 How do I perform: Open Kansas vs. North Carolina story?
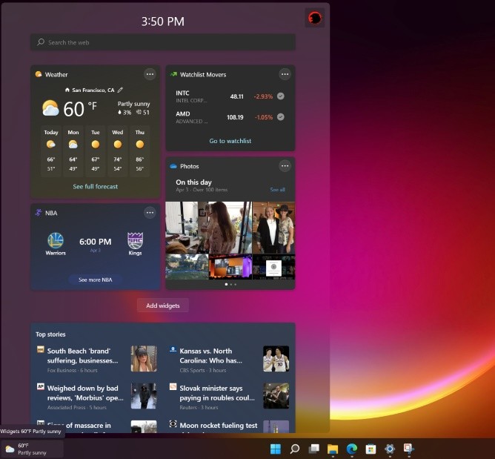[211, 356]
